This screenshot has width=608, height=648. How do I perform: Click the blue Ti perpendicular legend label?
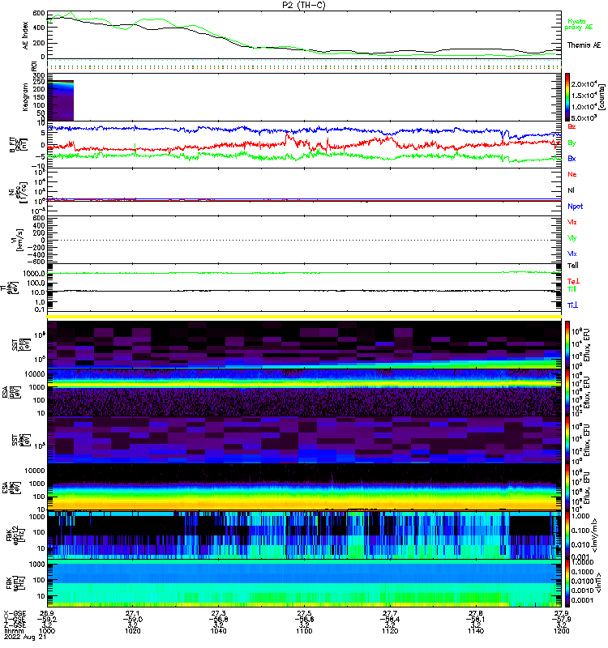click(x=572, y=305)
